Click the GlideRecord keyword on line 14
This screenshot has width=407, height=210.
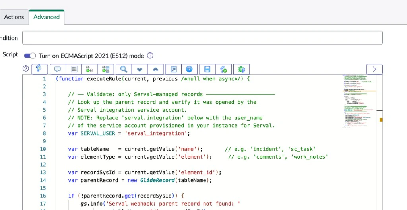coord(157,180)
